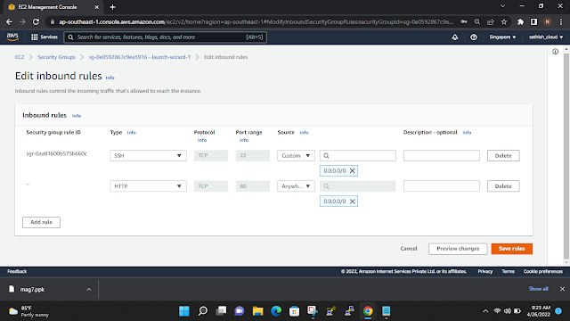
Task: Open the Source dropdown showing Custom
Action: point(296,155)
